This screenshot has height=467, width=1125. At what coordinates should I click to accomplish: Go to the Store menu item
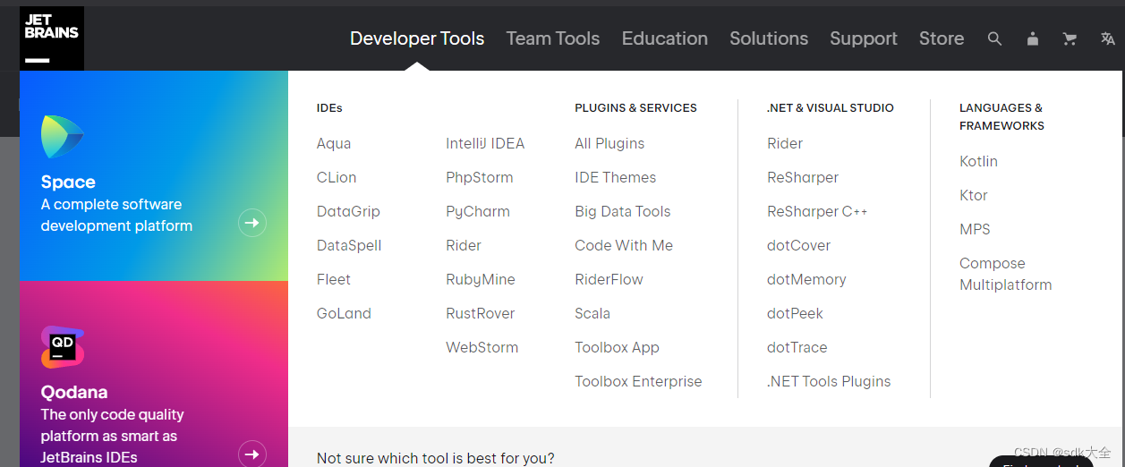coord(942,38)
